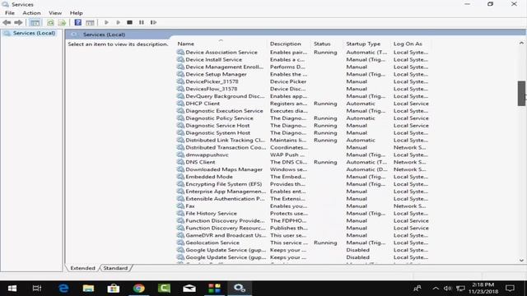Toggle the Show/Hide Console Tree icon
The width and height of the screenshot is (527, 296).
pyautogui.click(x=35, y=22)
